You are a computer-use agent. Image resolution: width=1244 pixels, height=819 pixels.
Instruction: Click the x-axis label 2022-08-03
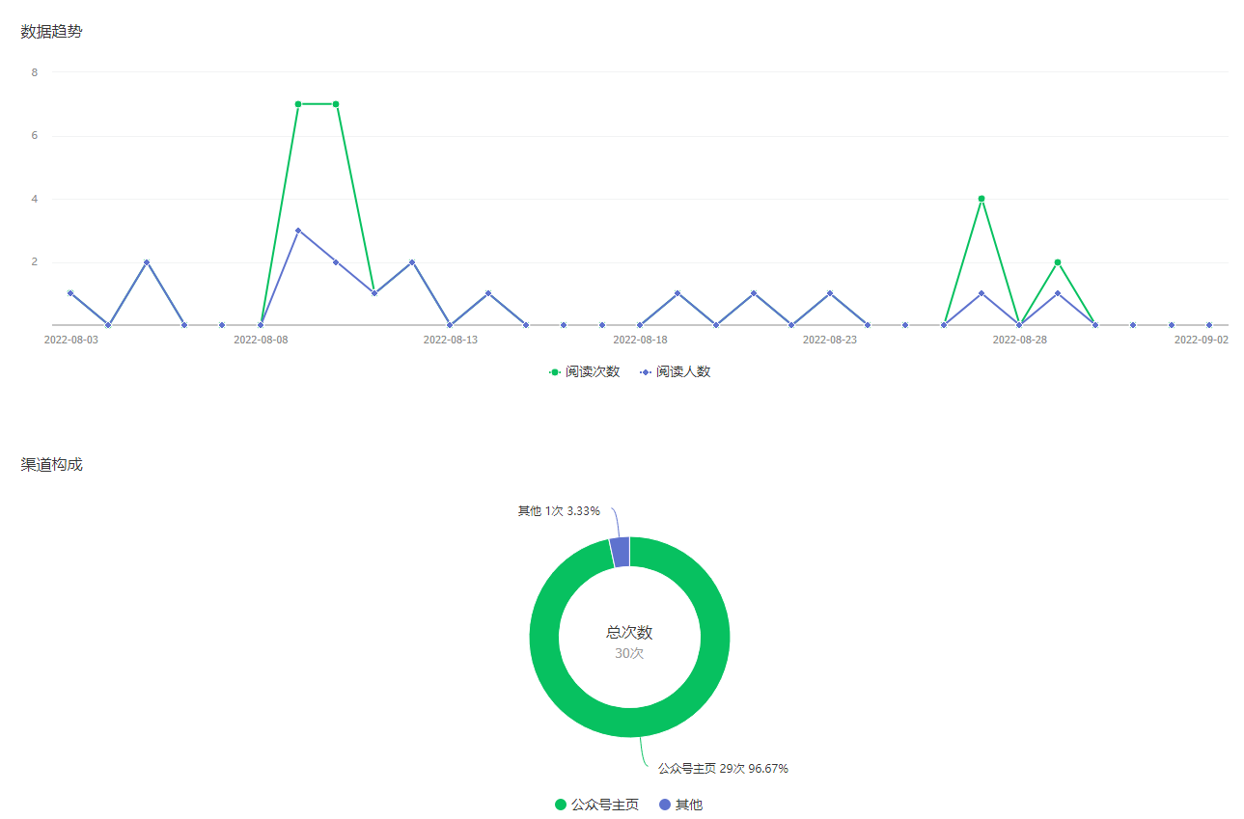pyautogui.click(x=70, y=340)
